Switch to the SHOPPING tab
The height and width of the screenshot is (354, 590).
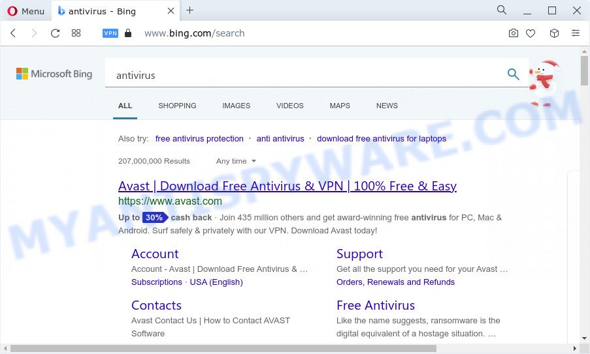(x=177, y=106)
